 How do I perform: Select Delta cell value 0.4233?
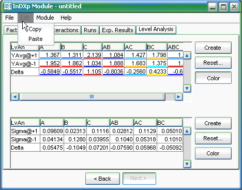[157, 71]
